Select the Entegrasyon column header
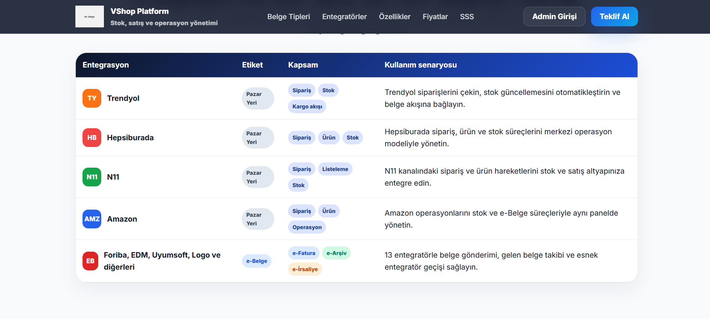 pos(106,65)
